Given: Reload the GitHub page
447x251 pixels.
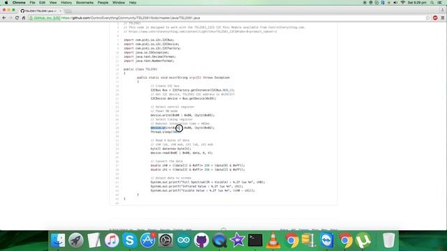Looking at the screenshot, I should click(17, 18).
